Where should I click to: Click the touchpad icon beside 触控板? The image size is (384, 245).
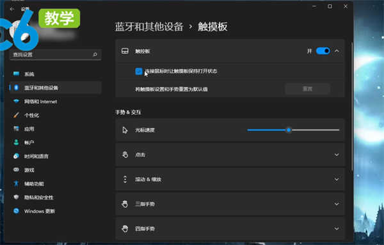click(125, 51)
